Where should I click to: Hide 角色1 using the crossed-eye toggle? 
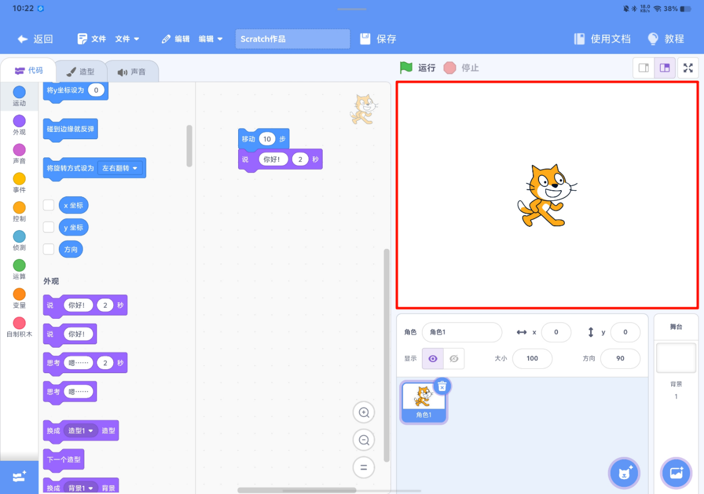tap(454, 358)
